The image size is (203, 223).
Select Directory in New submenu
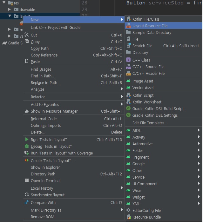(x=164, y=52)
